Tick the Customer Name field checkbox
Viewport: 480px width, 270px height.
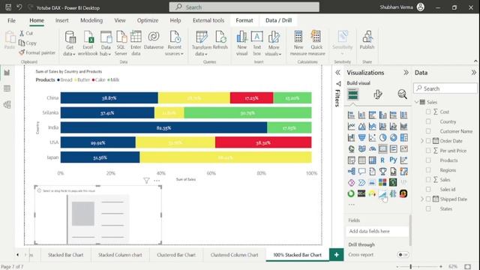[x=428, y=131]
